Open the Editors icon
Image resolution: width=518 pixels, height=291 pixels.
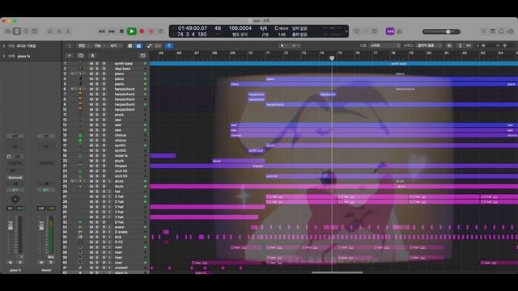pos(68,32)
